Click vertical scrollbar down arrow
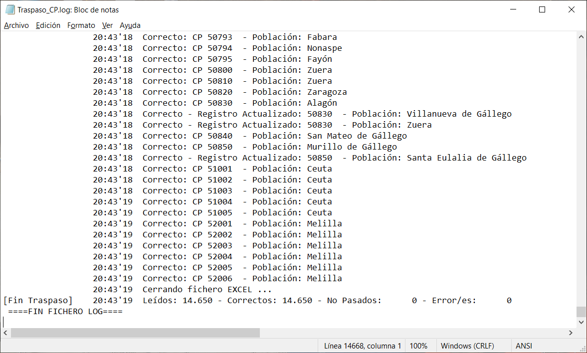Viewport: 587px width, 353px height. (581, 322)
